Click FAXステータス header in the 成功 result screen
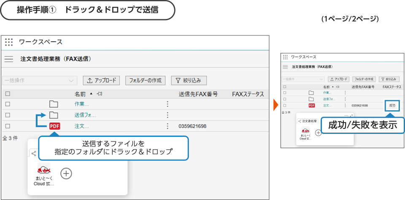Viewport: 405px width, 200px height. point(392,87)
